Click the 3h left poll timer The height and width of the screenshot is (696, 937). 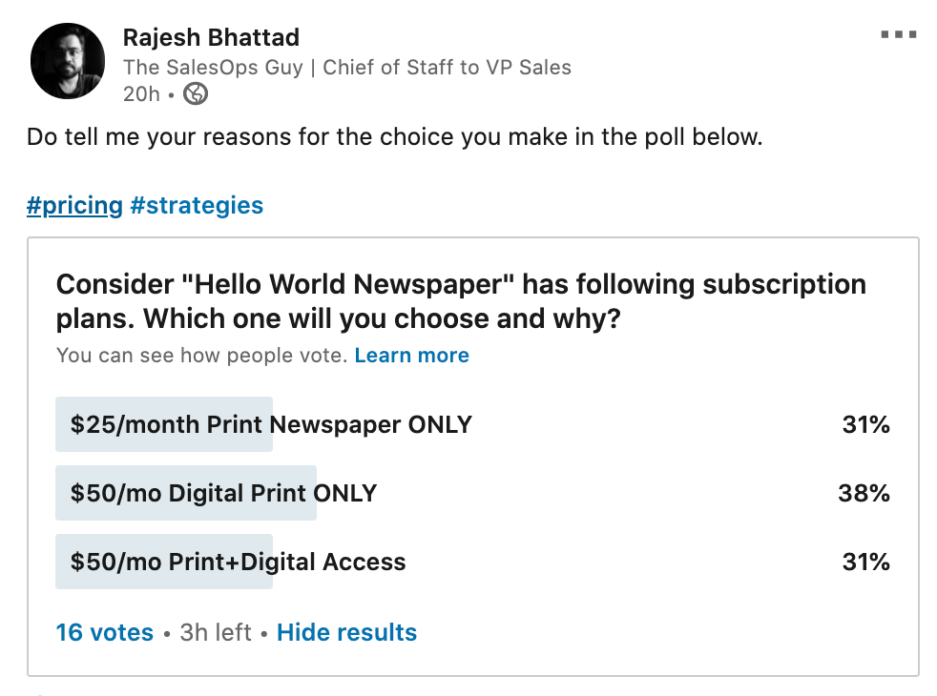click(216, 632)
